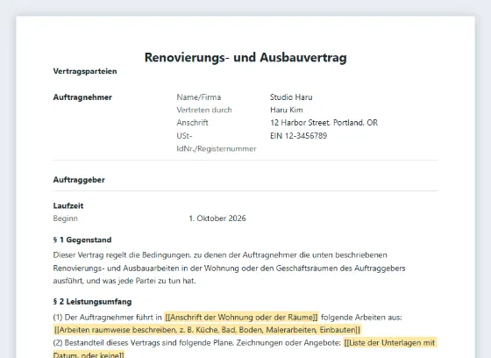Screen dimensions: 491x358
Task: Select the value 'Studio Haru'
Action: tap(291, 97)
